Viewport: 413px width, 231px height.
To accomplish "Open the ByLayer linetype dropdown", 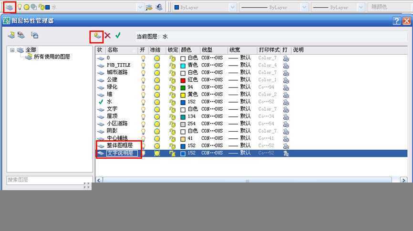I will [304, 7].
